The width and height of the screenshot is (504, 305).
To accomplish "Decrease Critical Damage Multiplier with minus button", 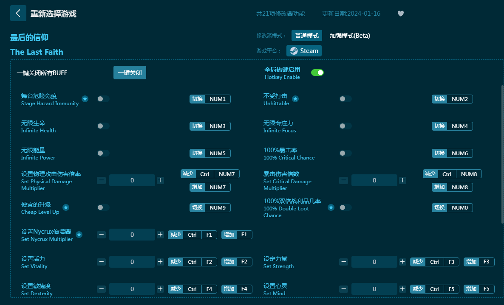I will click(343, 180).
